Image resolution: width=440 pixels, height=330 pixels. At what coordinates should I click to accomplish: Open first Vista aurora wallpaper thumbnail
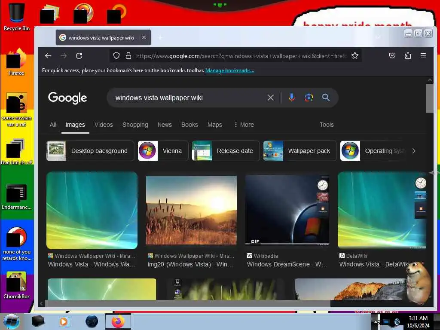92,211
